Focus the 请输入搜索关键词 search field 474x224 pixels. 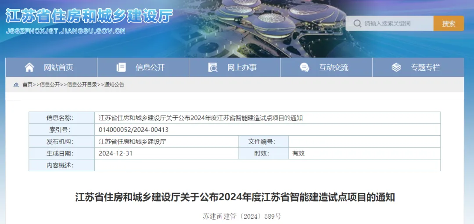(x=390, y=23)
